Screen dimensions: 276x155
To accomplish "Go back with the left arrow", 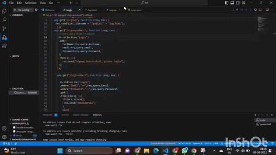I will pyautogui.click(x=71, y=3).
